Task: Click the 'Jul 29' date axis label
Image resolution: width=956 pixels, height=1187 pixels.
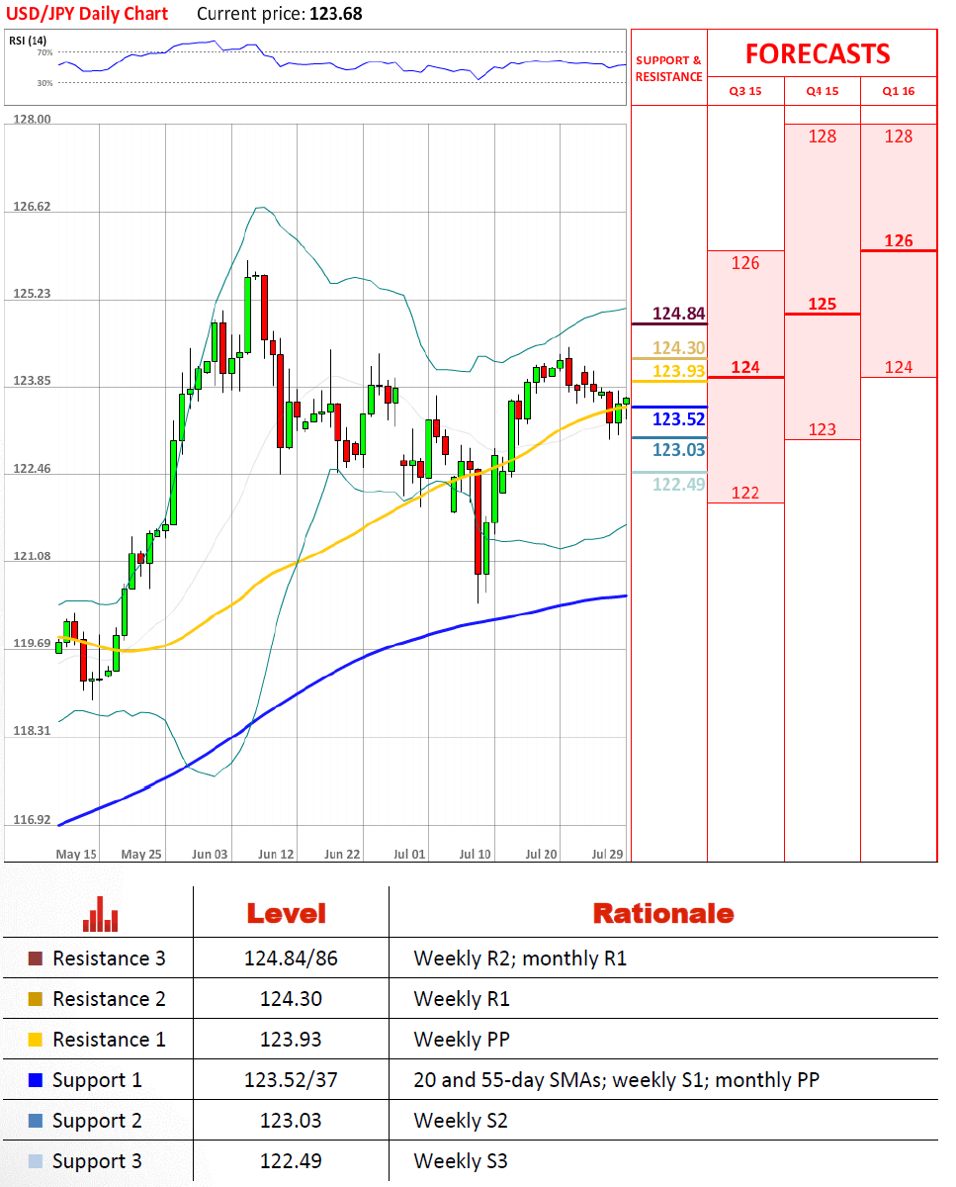Action: [x=607, y=854]
